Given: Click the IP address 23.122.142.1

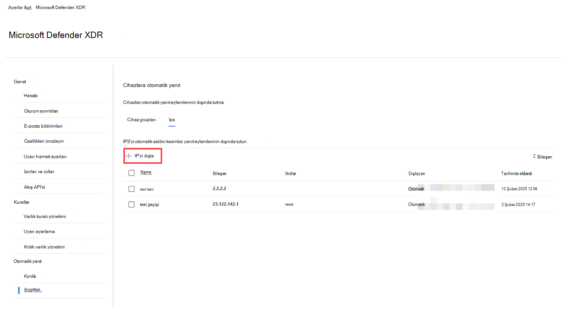Looking at the screenshot, I should 225,204.
